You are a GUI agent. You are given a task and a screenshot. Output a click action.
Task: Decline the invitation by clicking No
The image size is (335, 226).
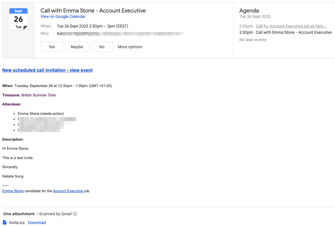(102, 47)
